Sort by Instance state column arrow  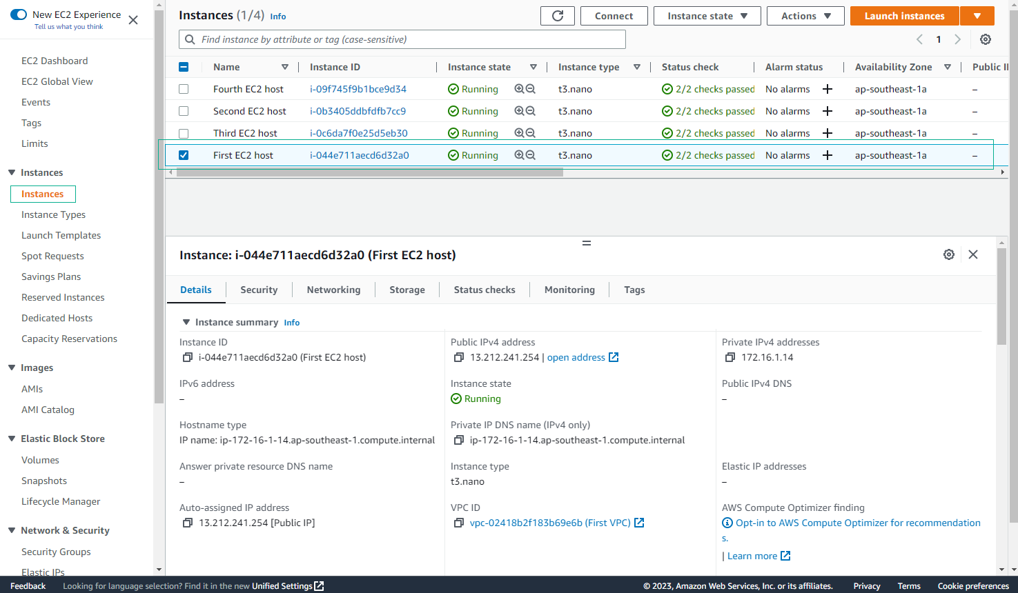534,67
